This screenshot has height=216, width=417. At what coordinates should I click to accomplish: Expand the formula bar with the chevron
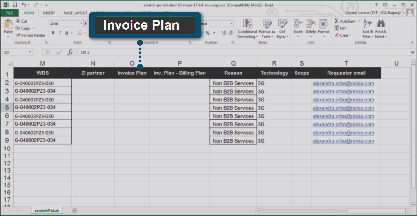pyautogui.click(x=413, y=52)
